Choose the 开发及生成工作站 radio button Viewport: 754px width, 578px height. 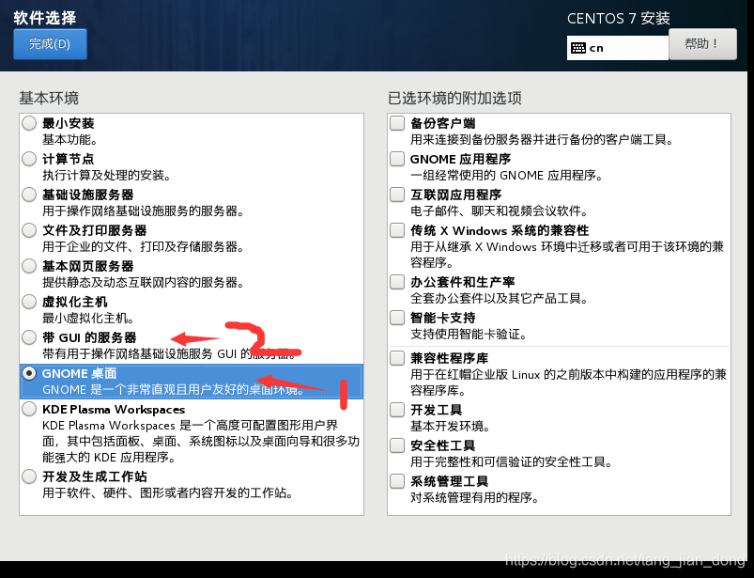tap(29, 476)
